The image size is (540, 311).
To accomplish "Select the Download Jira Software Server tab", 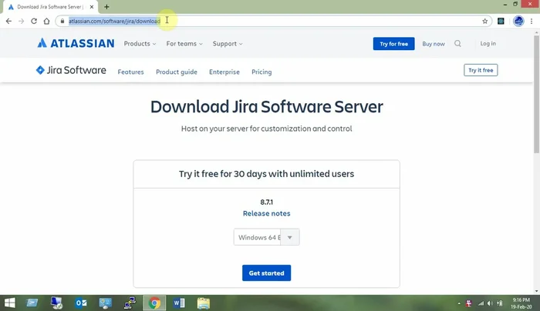I will [x=51, y=6].
